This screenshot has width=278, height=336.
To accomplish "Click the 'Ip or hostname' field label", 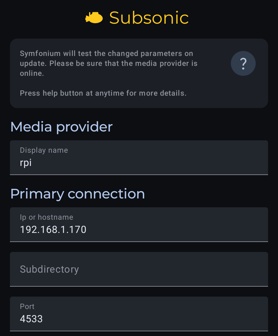I will pos(47,217).
